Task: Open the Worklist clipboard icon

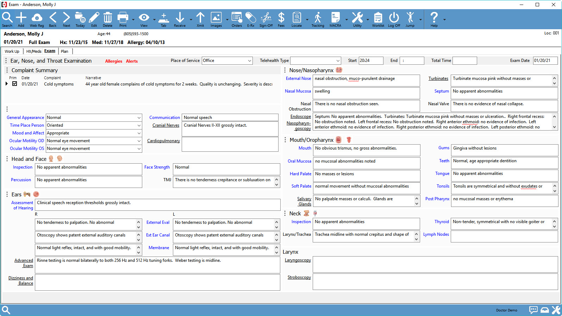Action: tap(378, 19)
